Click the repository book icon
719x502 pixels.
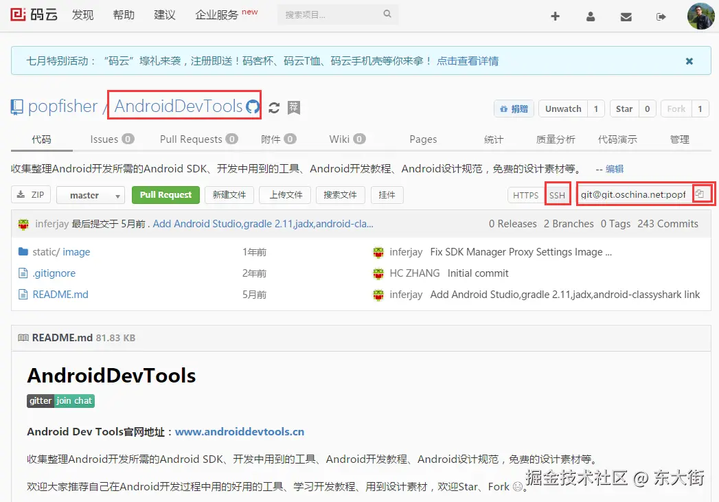[17, 107]
